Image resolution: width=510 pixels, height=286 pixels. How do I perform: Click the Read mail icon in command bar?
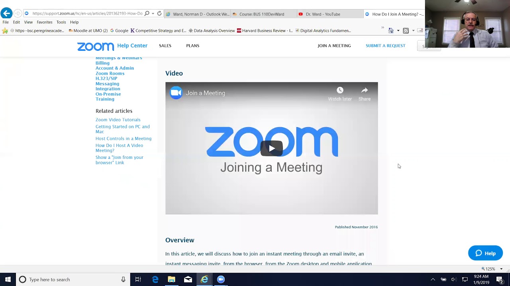pos(420,31)
